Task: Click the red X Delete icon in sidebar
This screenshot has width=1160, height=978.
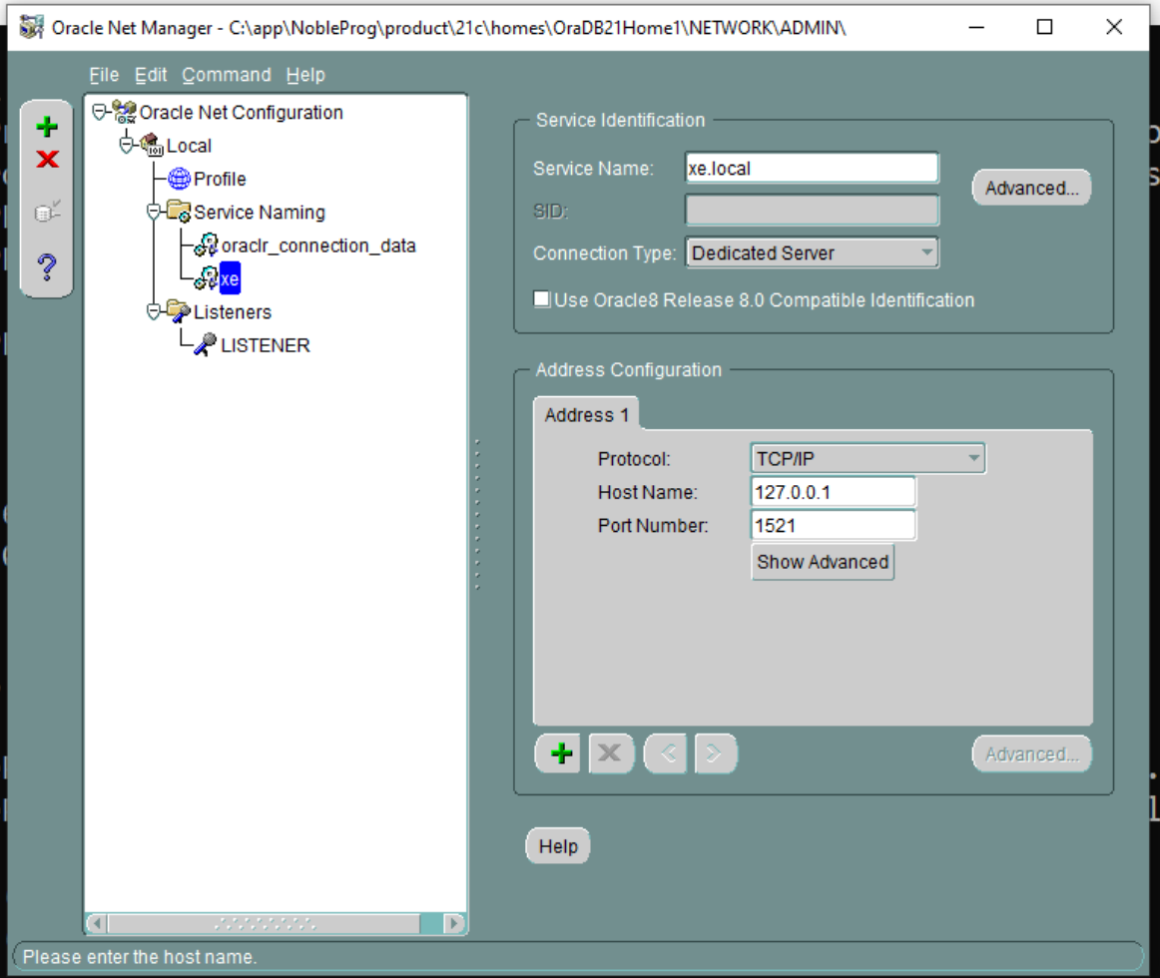Action: tap(47, 159)
